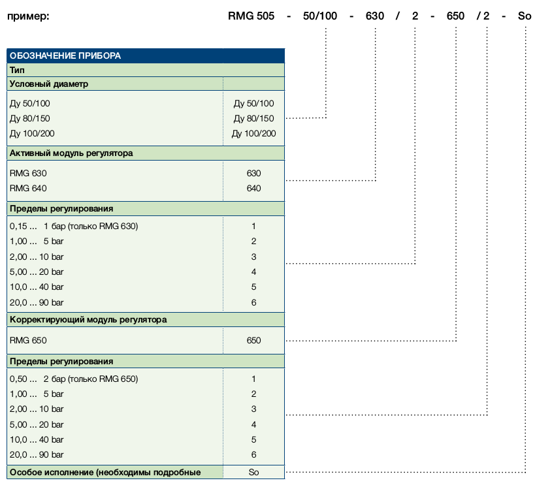Image resolution: width=550 pixels, height=487 pixels.
Task: Click the So suffix in the example line
Action: (x=525, y=16)
